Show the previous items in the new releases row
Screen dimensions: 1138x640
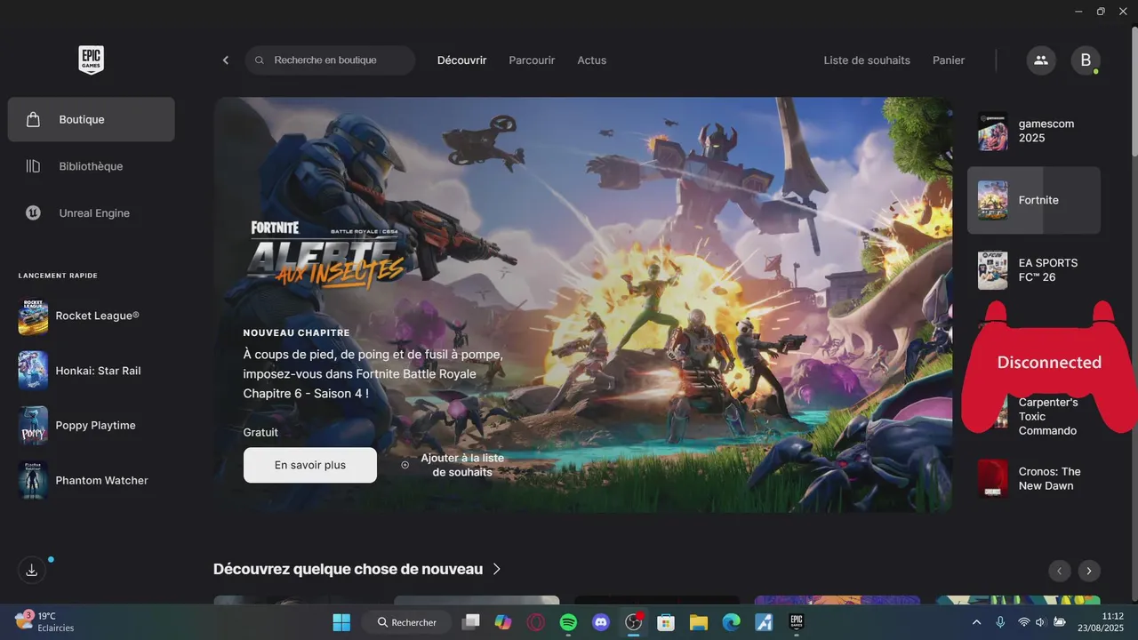1060,571
